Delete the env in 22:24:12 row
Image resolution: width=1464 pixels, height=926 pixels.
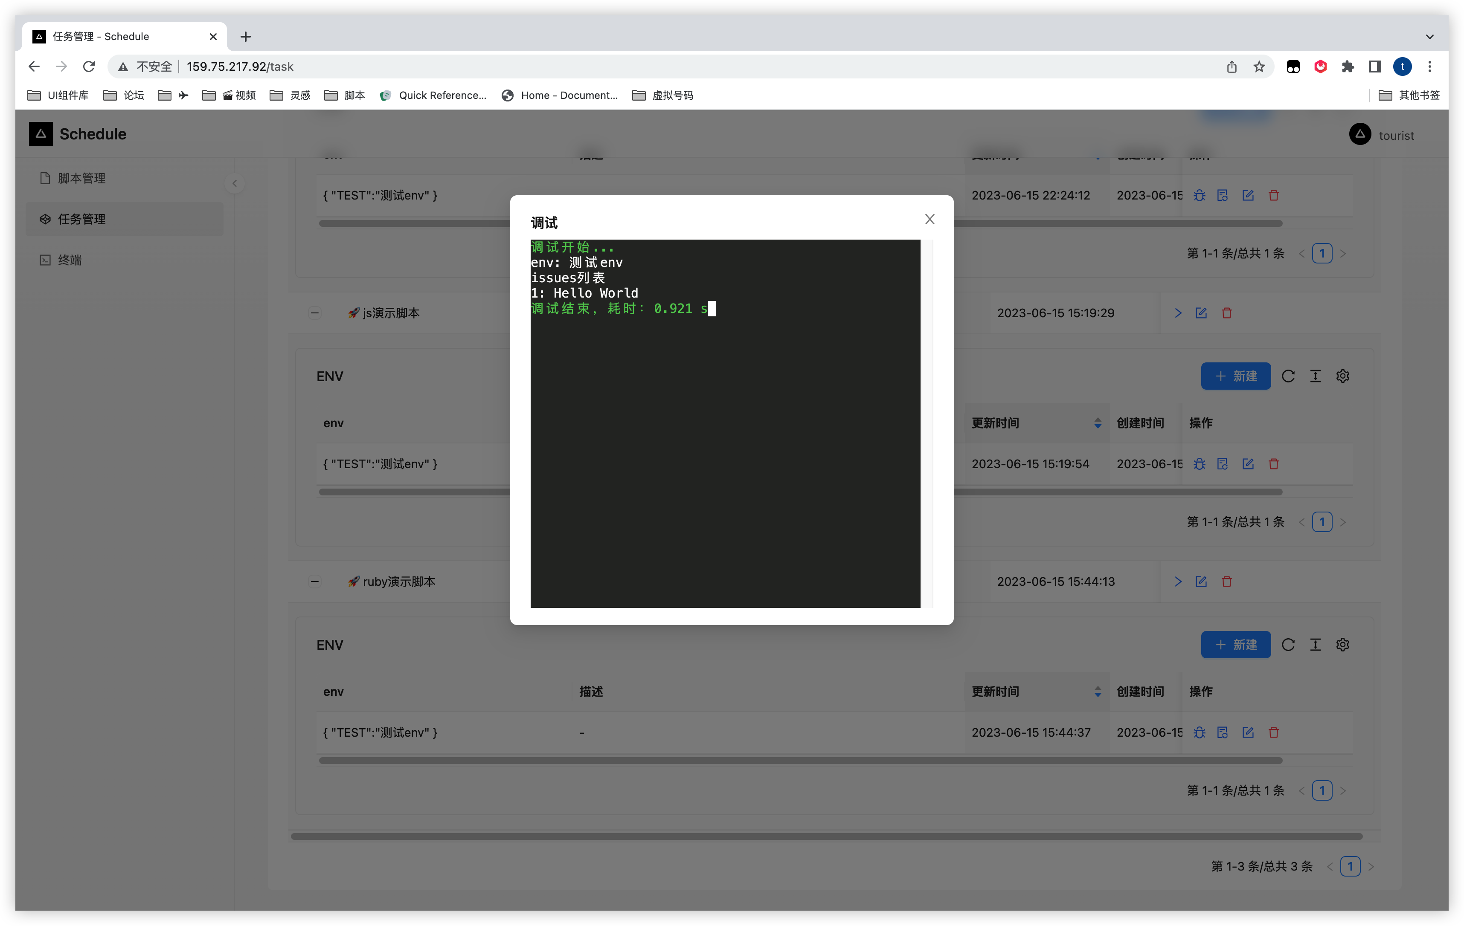pyautogui.click(x=1274, y=196)
